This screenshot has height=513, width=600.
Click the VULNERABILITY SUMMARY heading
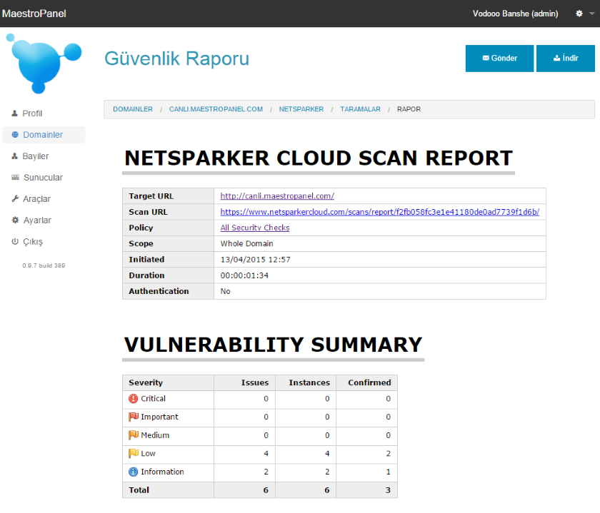pyautogui.click(x=273, y=345)
